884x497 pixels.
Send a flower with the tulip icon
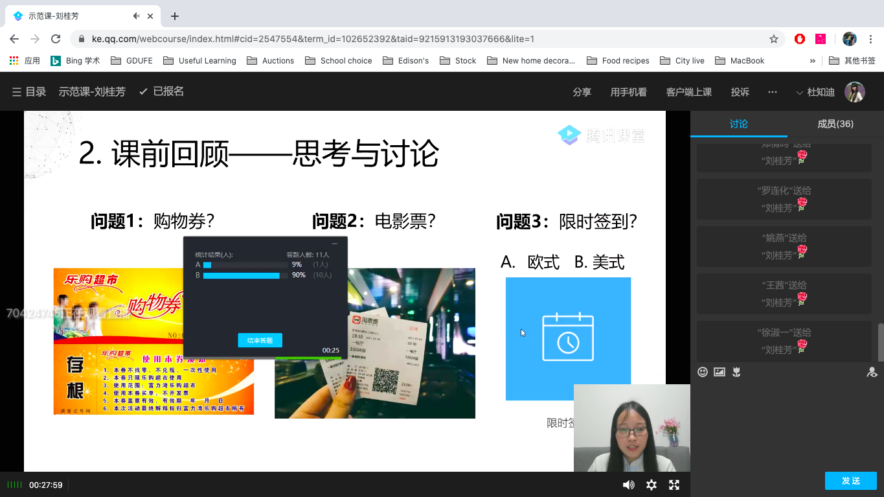[736, 372]
